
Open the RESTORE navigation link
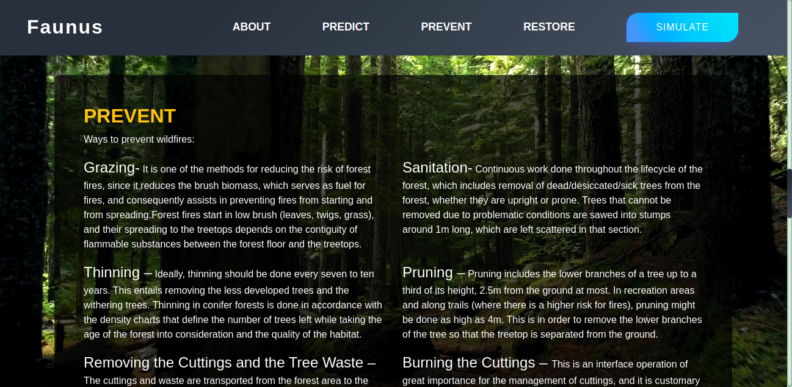point(549,27)
